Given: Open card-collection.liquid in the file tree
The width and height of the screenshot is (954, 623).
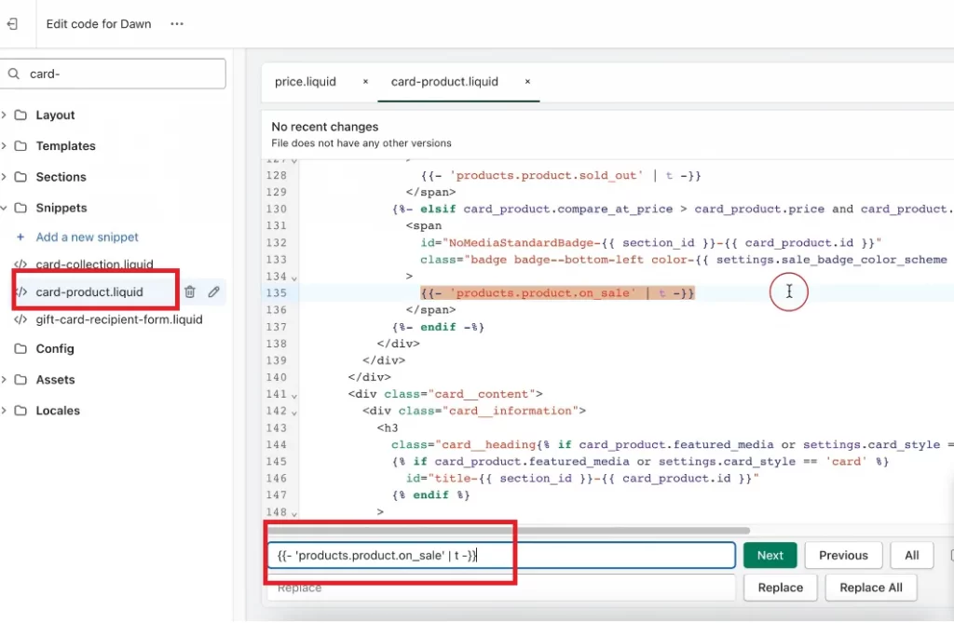Looking at the screenshot, I should 94,264.
